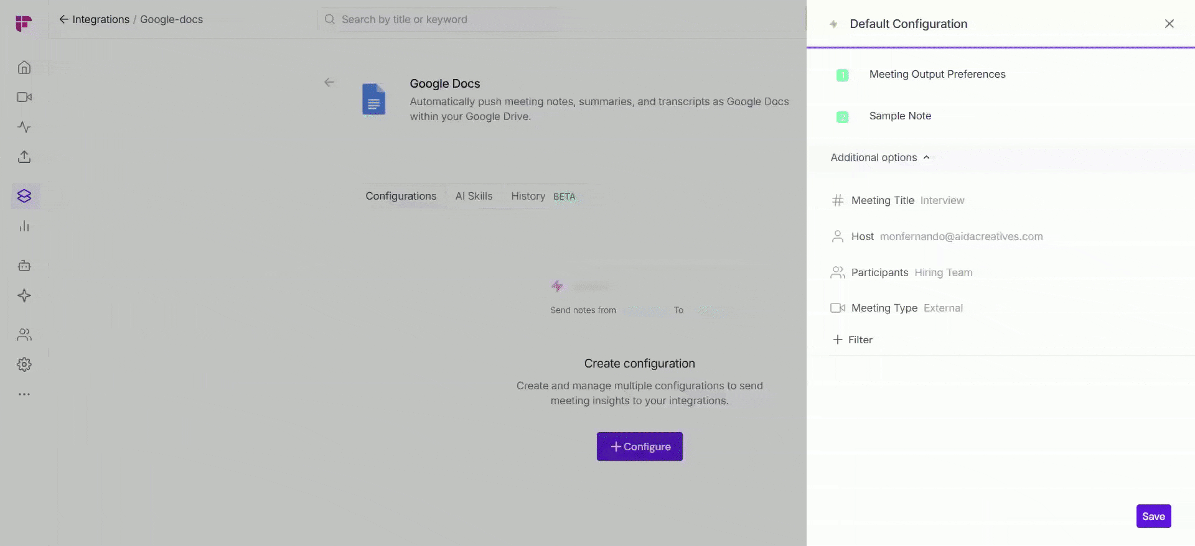Open the Analytics bar chart icon
Image resolution: width=1195 pixels, height=546 pixels.
tap(24, 226)
